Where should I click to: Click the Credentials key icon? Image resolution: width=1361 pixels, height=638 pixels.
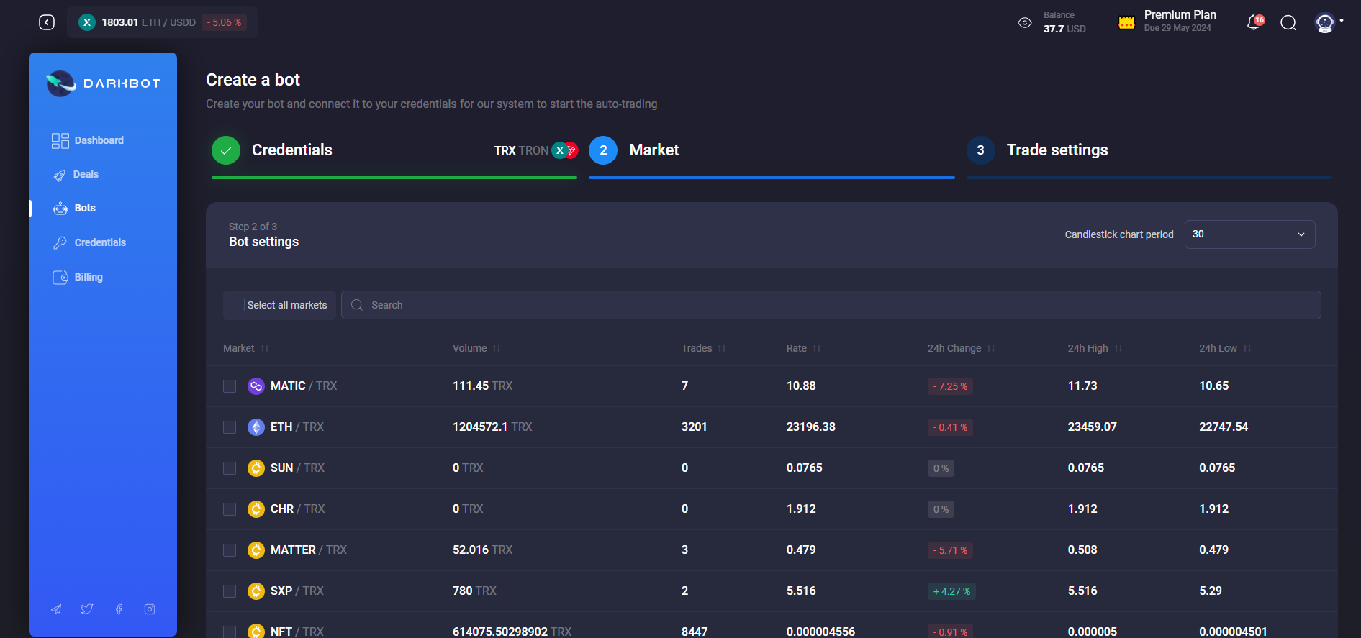(x=60, y=243)
